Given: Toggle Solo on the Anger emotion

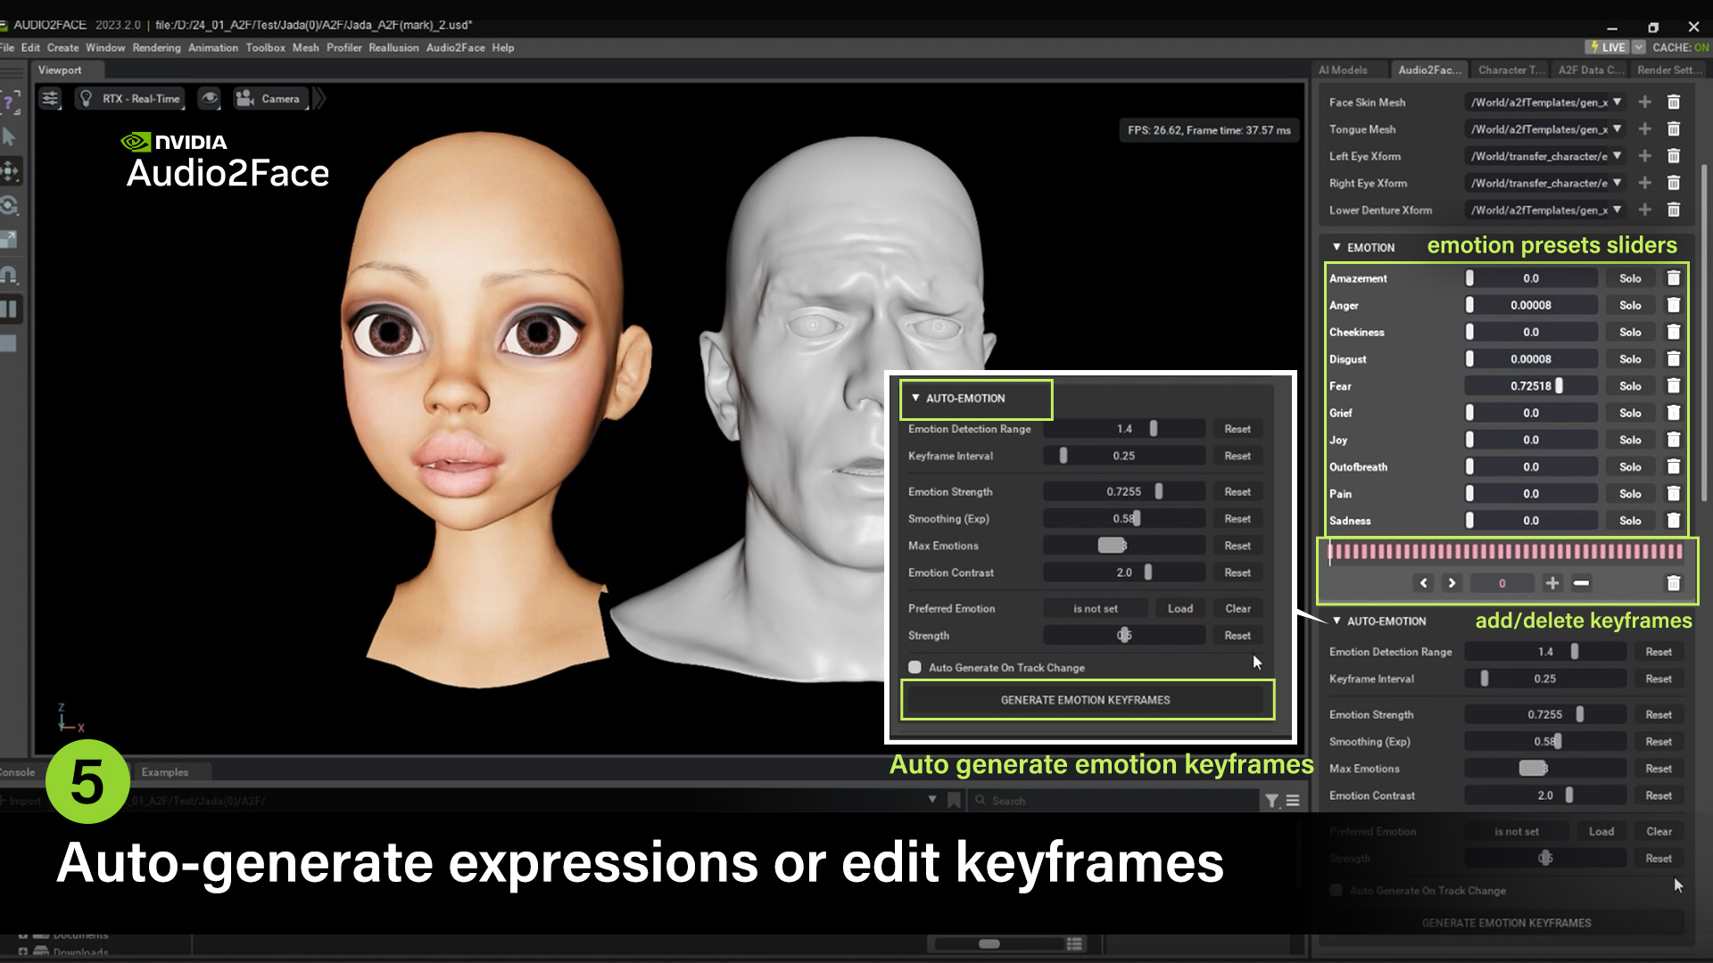Looking at the screenshot, I should (1630, 304).
